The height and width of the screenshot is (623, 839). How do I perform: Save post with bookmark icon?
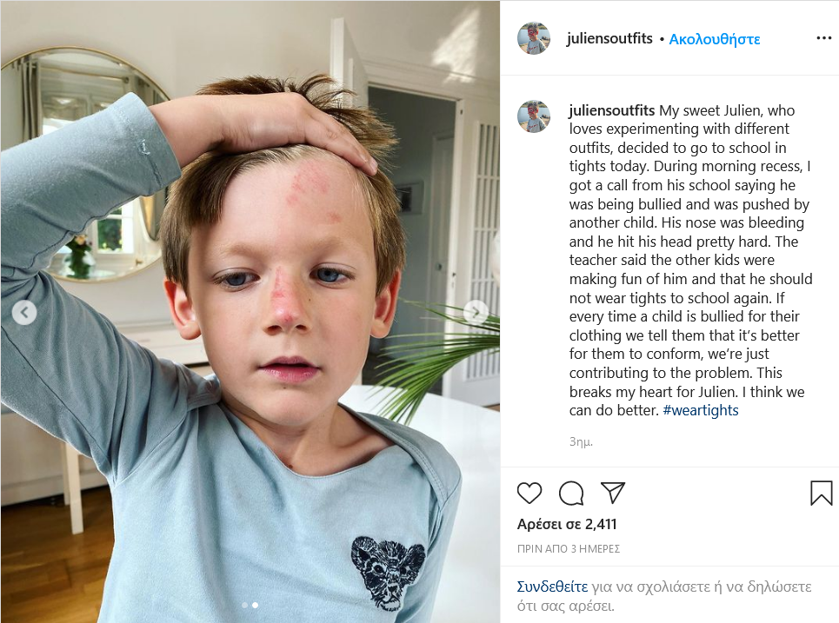click(821, 493)
